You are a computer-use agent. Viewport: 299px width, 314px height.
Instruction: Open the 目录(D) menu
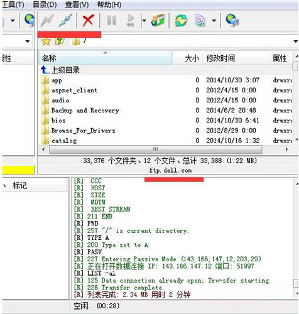[45, 4]
